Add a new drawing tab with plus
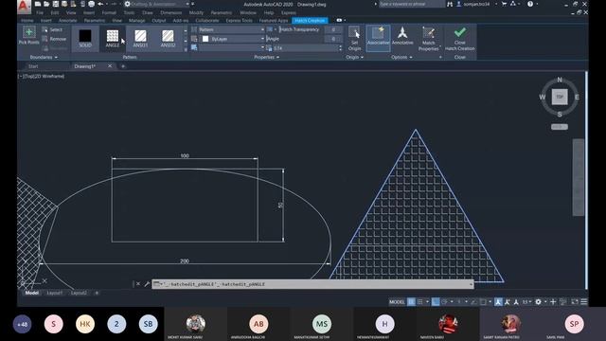The width and height of the screenshot is (606, 341). pos(123,66)
